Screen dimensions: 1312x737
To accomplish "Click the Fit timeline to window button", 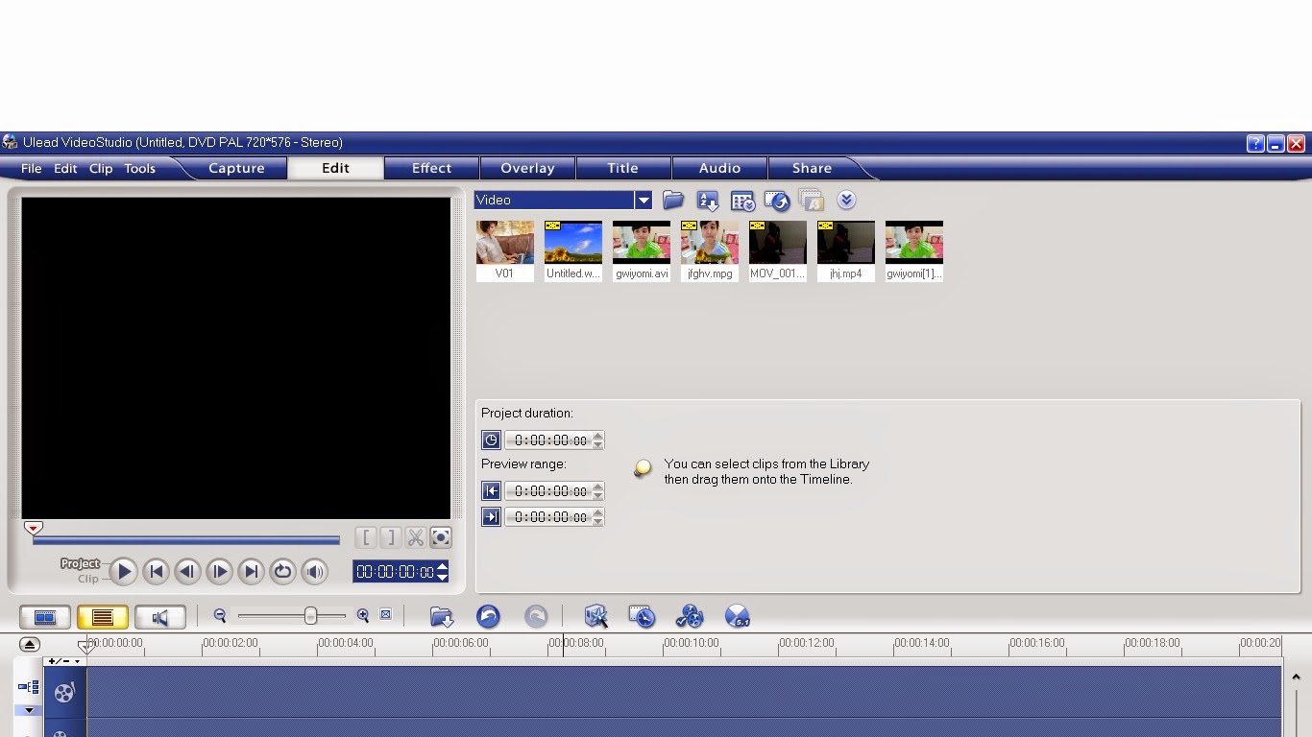I will point(386,615).
